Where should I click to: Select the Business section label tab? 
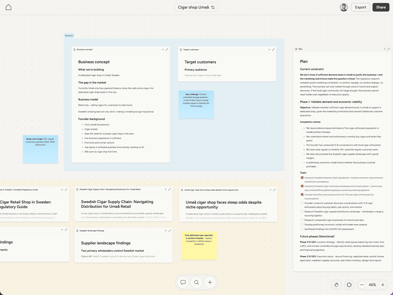click(69, 36)
